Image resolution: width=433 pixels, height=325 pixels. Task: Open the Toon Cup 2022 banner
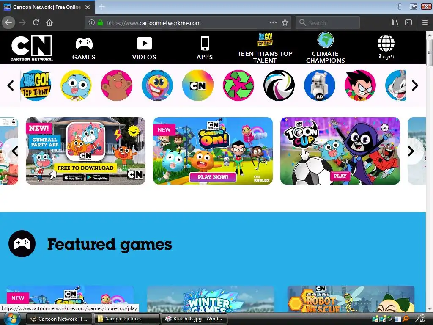(x=340, y=151)
